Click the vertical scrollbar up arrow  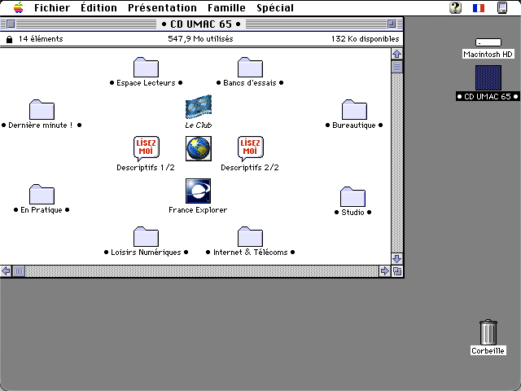(396, 55)
